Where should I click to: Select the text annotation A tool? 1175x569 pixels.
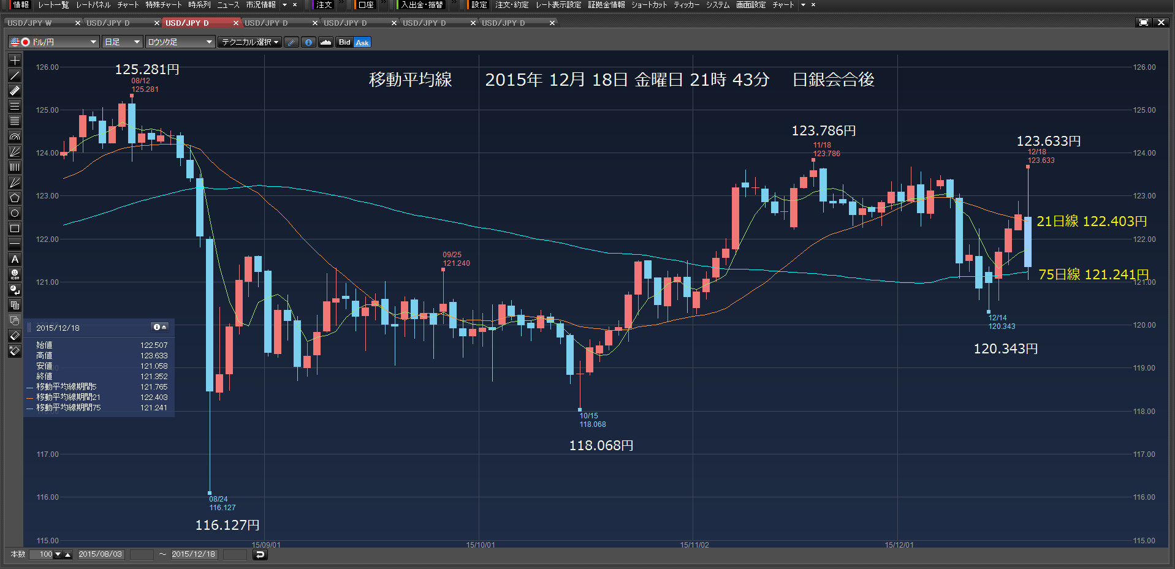(x=15, y=259)
